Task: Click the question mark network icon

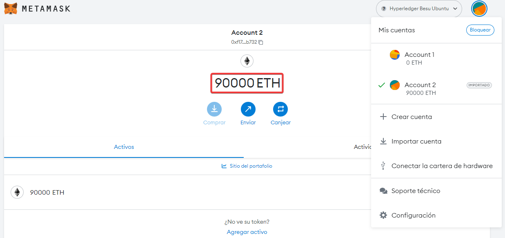Action: pyautogui.click(x=383, y=9)
